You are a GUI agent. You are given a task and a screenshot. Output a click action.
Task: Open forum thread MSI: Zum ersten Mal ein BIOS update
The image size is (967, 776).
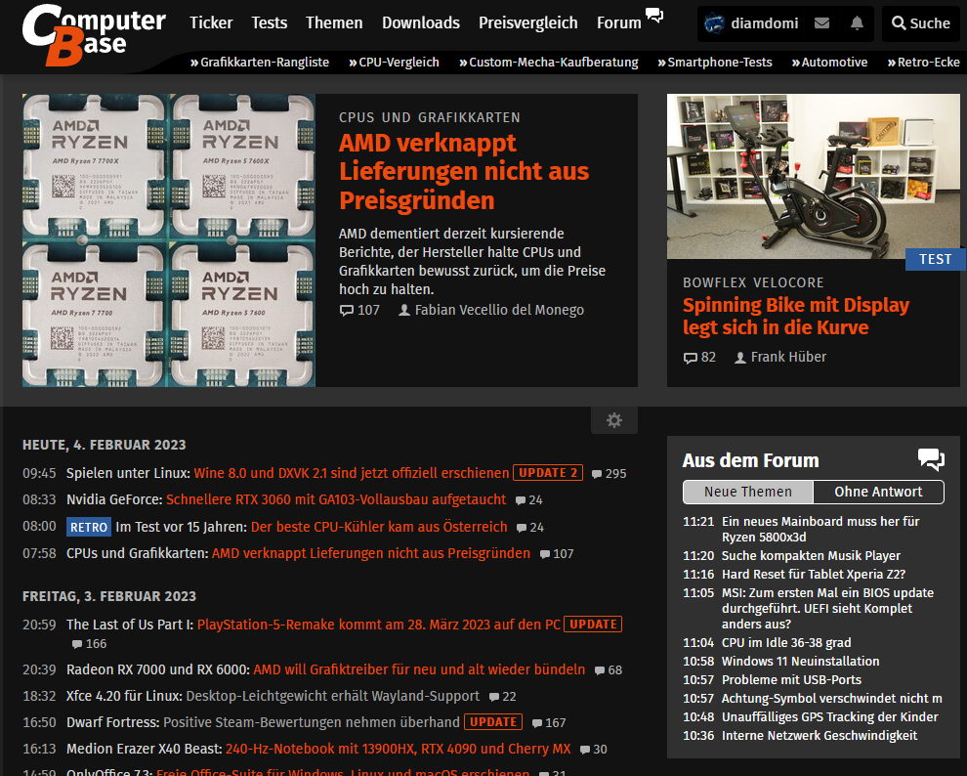(827, 608)
